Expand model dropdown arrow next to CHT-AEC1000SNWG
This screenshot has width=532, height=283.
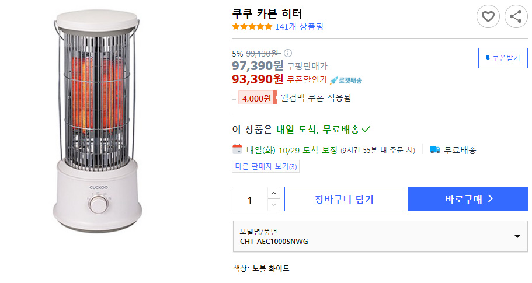coord(517,236)
